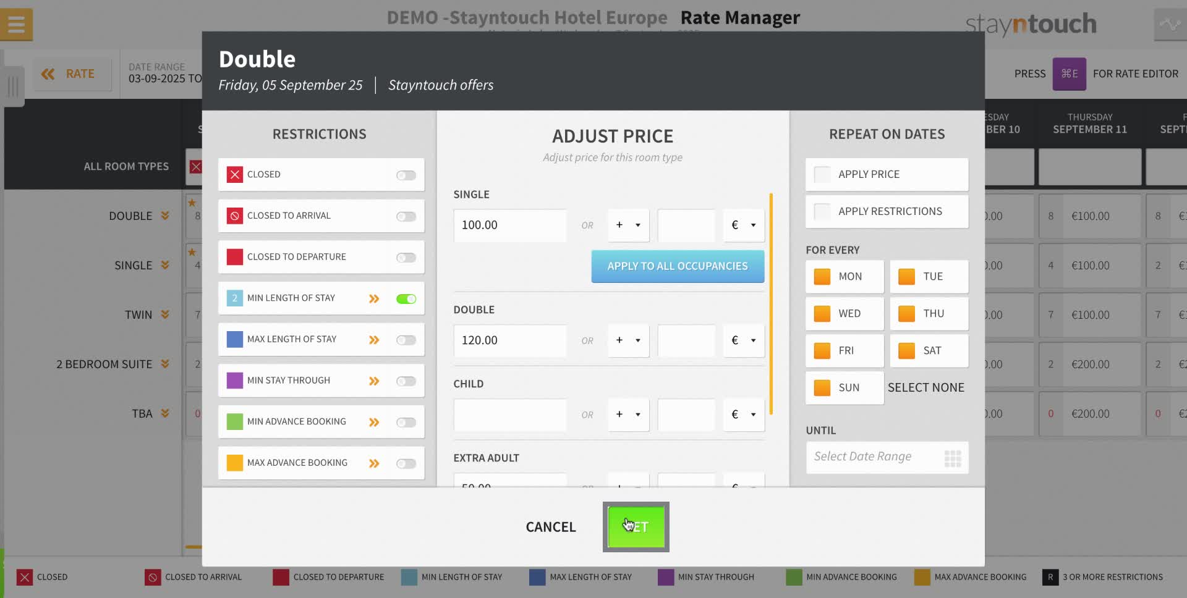Click the double-arrow back icon beside Rate
This screenshot has height=598, width=1187.
pos(48,74)
